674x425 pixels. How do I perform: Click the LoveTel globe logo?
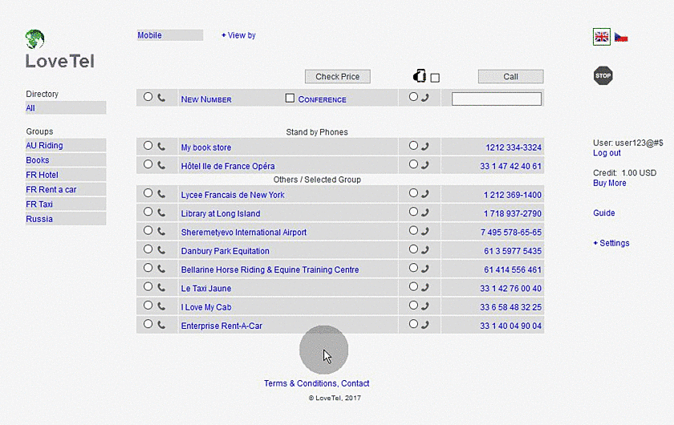[35, 39]
